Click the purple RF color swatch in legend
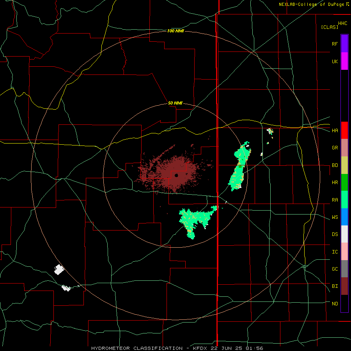The height and width of the screenshot is (351, 351). point(344,44)
